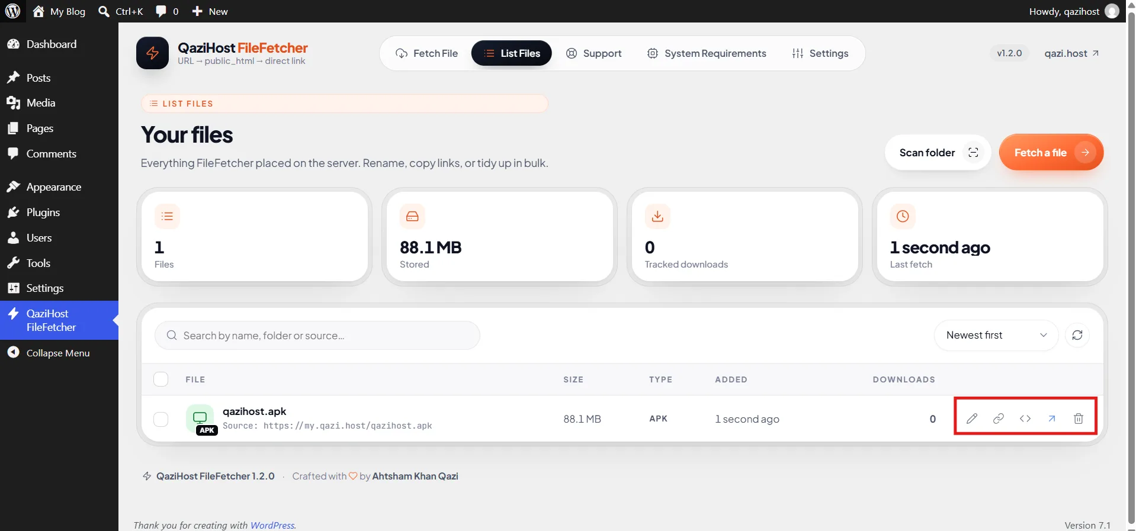Open the Ctrl+K search in admin bar

[x=121, y=11]
